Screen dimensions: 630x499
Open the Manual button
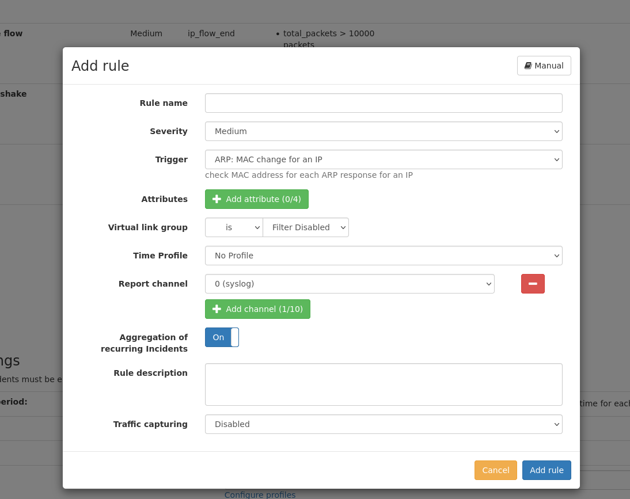[544, 66]
